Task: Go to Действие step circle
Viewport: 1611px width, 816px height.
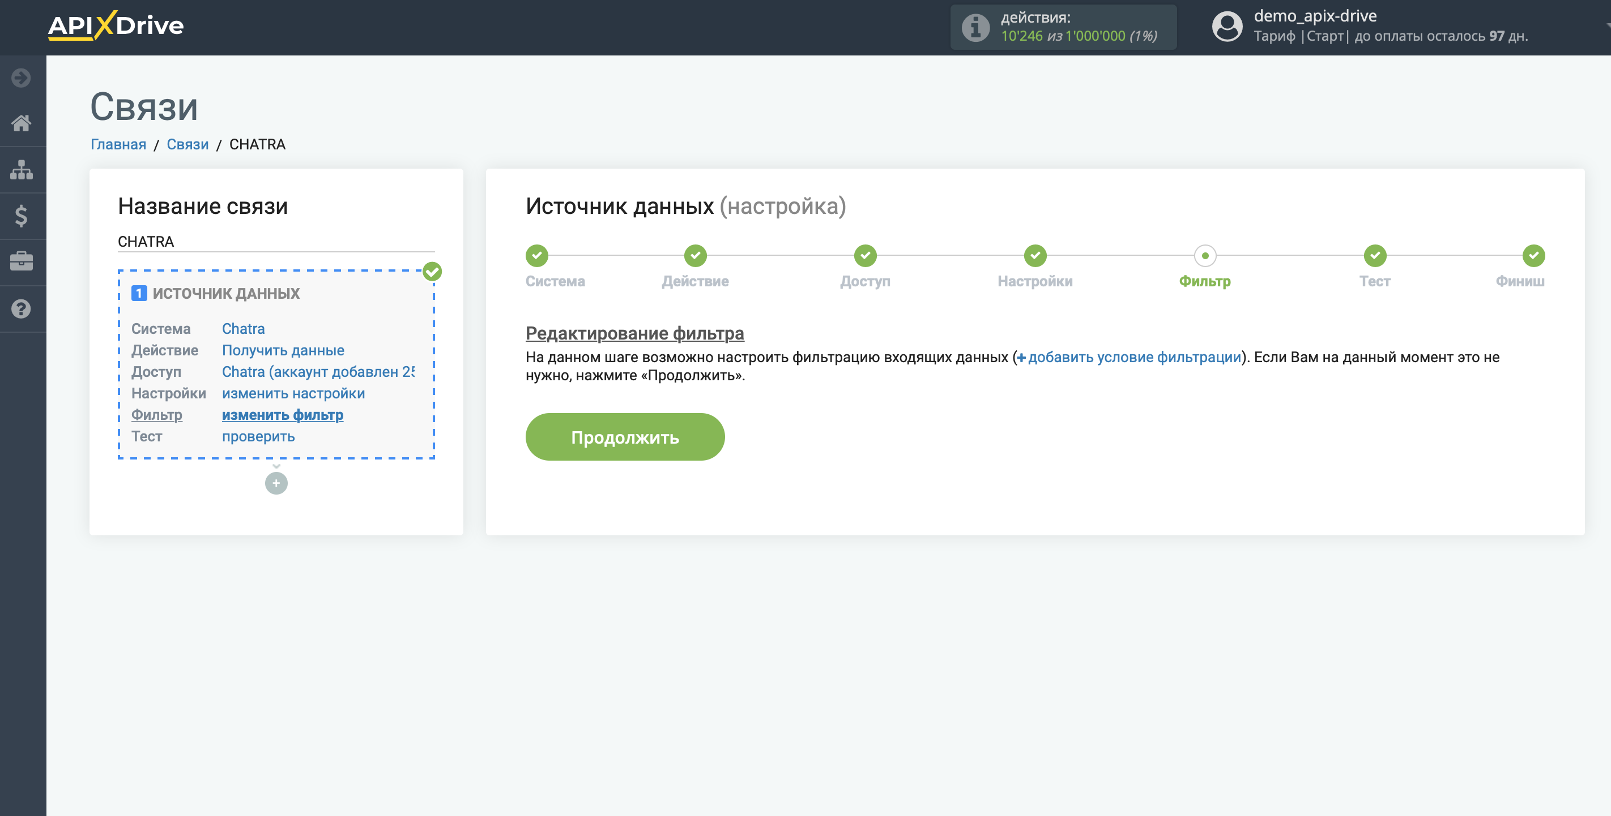Action: click(695, 256)
